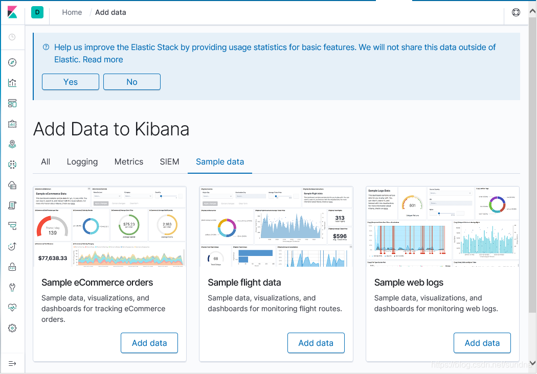Open APM icon in sidebar
The height and width of the screenshot is (374, 537).
[x=12, y=226]
